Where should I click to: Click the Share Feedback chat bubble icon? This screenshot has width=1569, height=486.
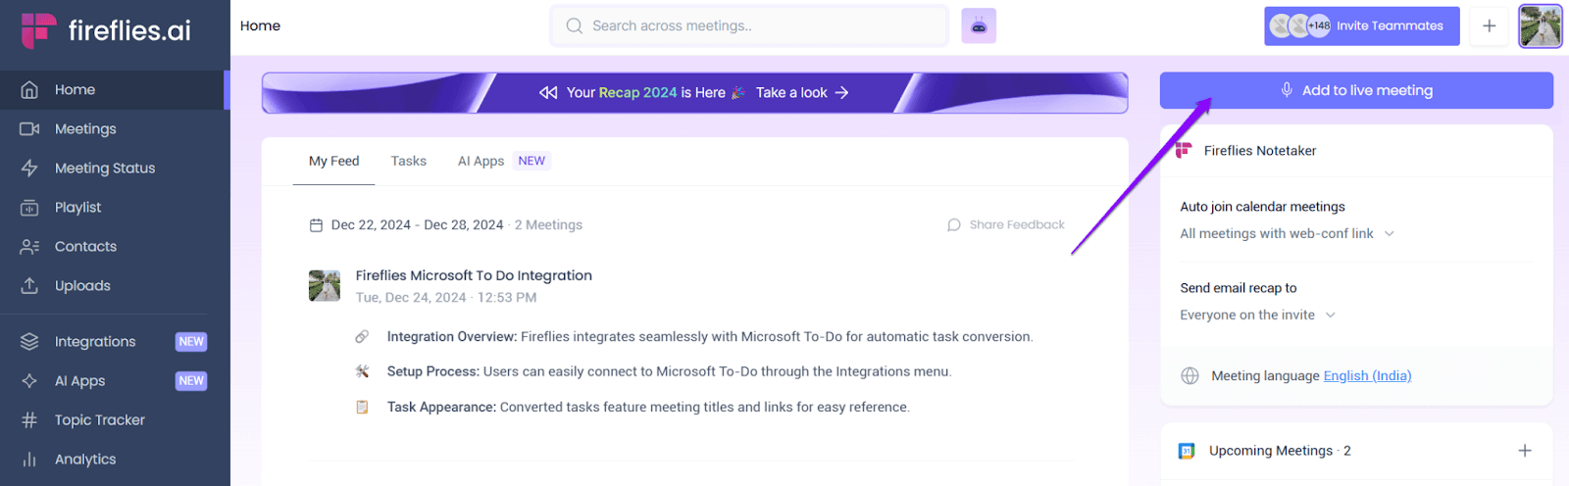954,225
